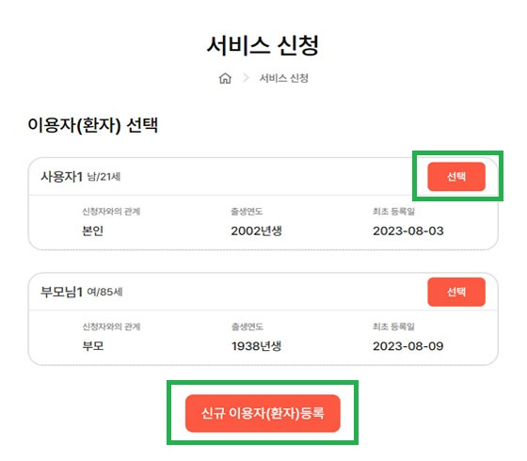
Task: Select 부모님1 with the 선택 button
Action: coord(456,292)
